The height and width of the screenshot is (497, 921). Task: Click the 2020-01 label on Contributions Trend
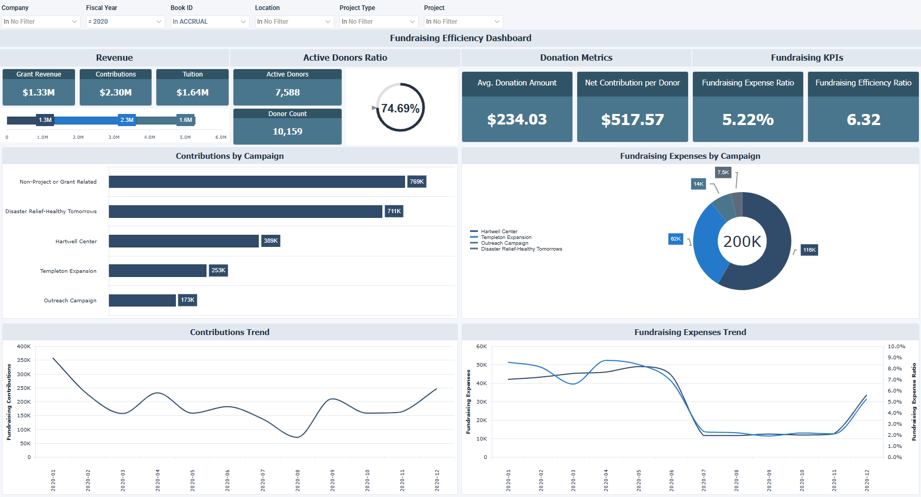click(x=53, y=481)
